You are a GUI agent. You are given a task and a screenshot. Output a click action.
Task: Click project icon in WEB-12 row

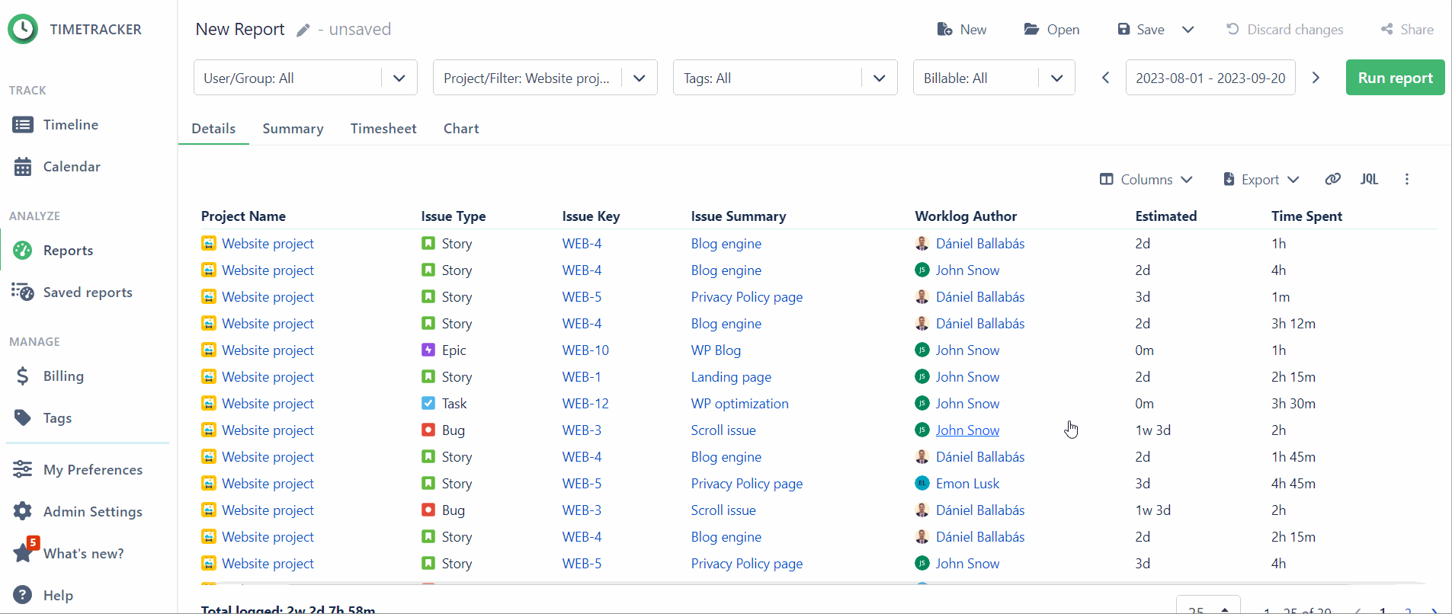209,403
